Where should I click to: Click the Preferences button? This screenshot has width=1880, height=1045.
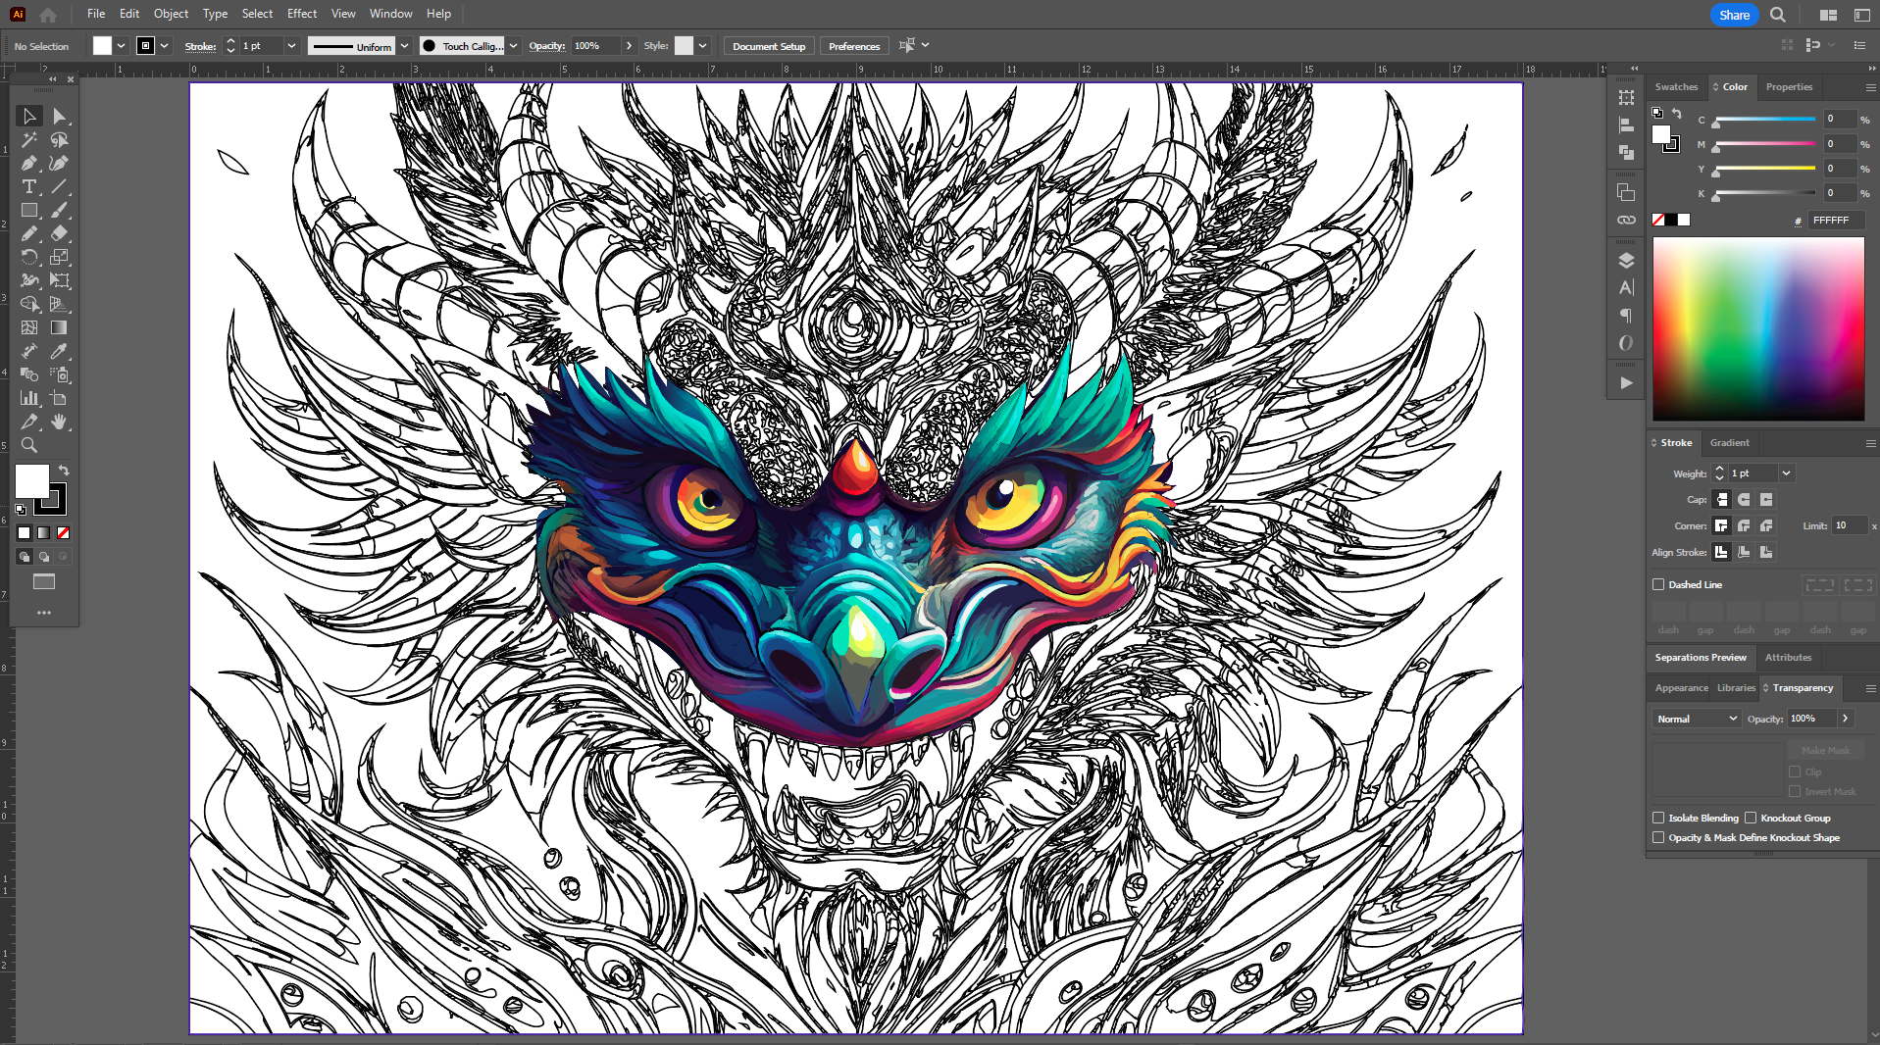tap(854, 46)
